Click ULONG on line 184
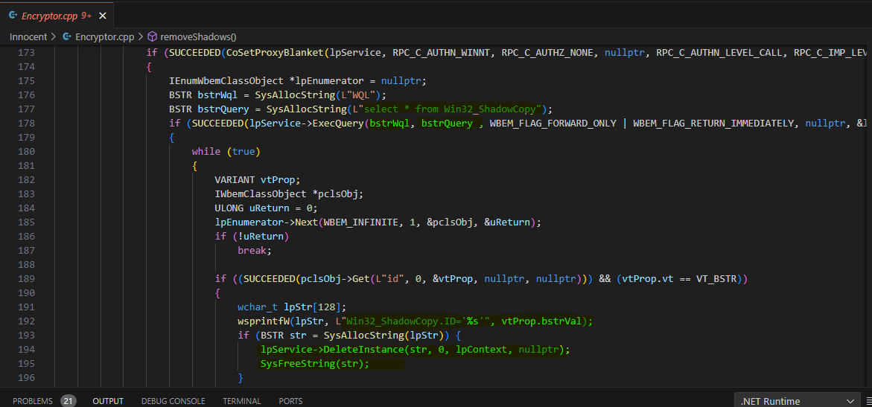 tap(229, 208)
